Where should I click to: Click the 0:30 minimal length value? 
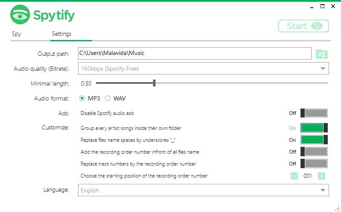tap(86, 83)
